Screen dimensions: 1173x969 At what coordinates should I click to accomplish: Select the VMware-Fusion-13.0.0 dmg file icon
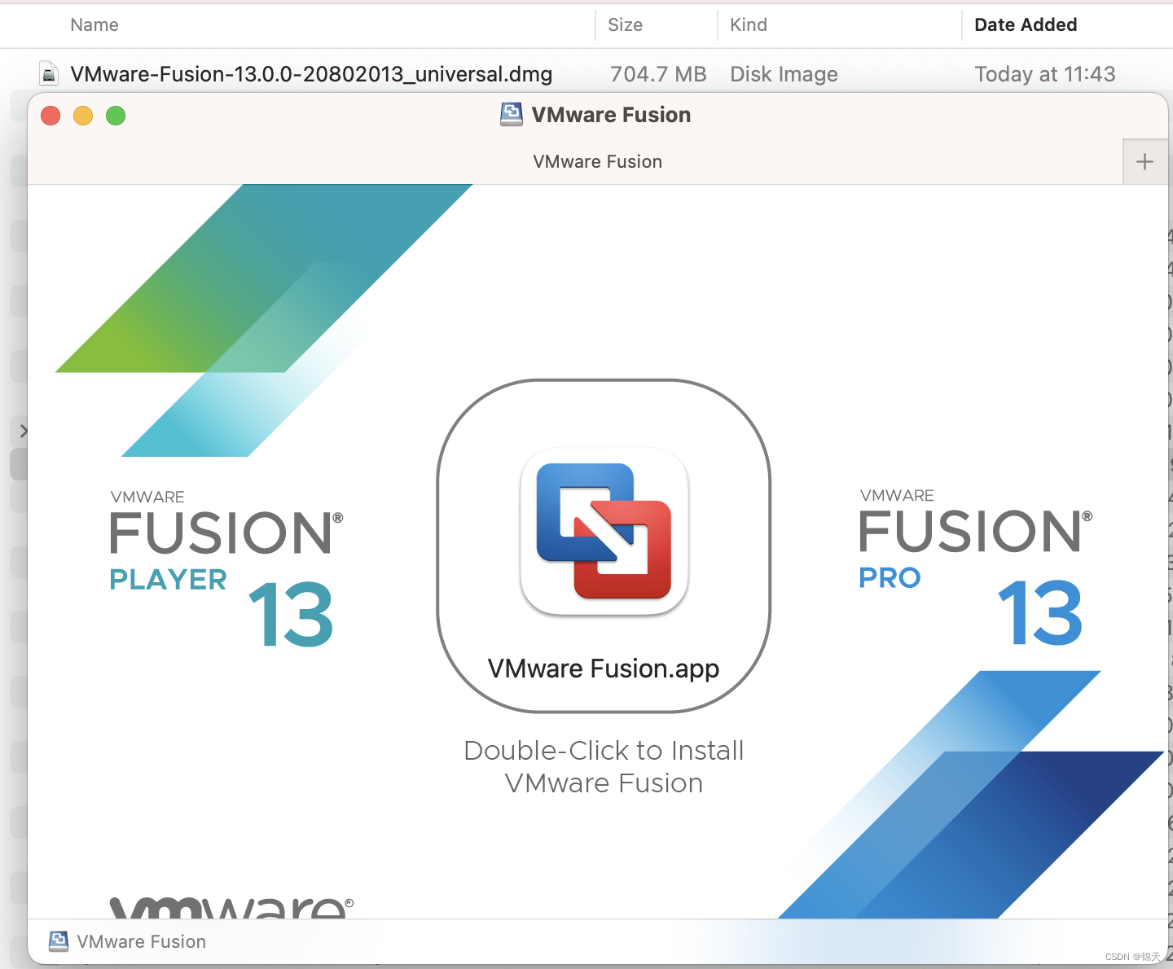tap(50, 74)
